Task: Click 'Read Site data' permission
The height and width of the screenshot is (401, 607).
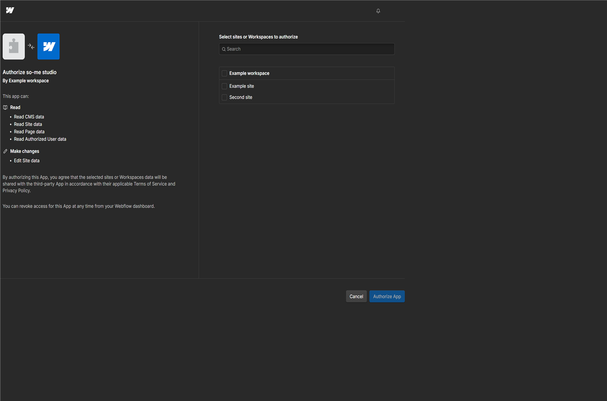Action: pos(28,124)
